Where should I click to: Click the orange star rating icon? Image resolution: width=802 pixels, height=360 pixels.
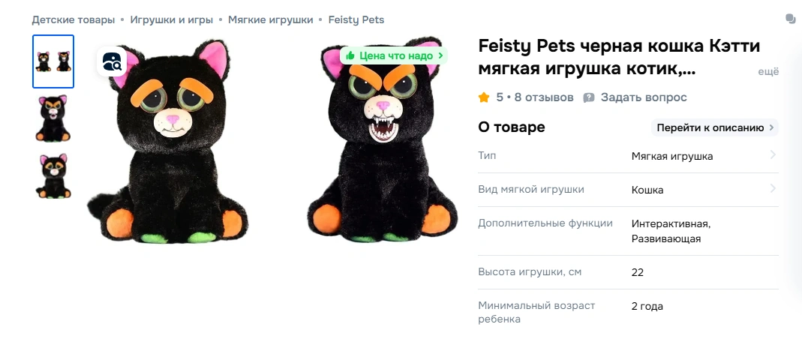pos(484,97)
